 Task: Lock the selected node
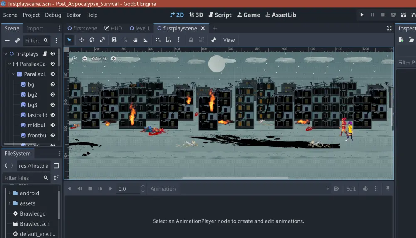pos(191,40)
